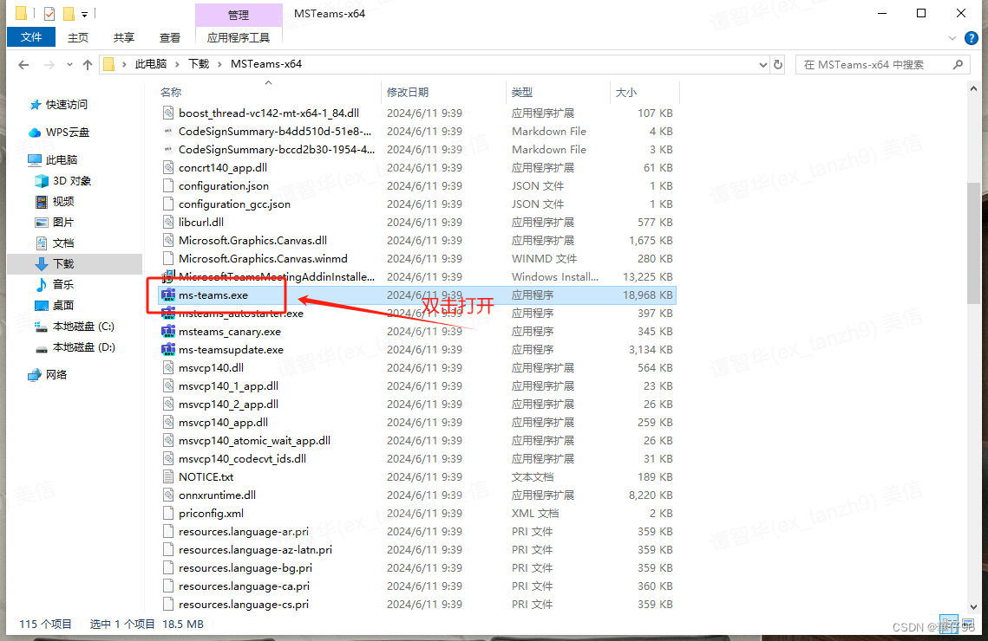
Task: Click the 音乐 music note icon
Action: (x=42, y=285)
